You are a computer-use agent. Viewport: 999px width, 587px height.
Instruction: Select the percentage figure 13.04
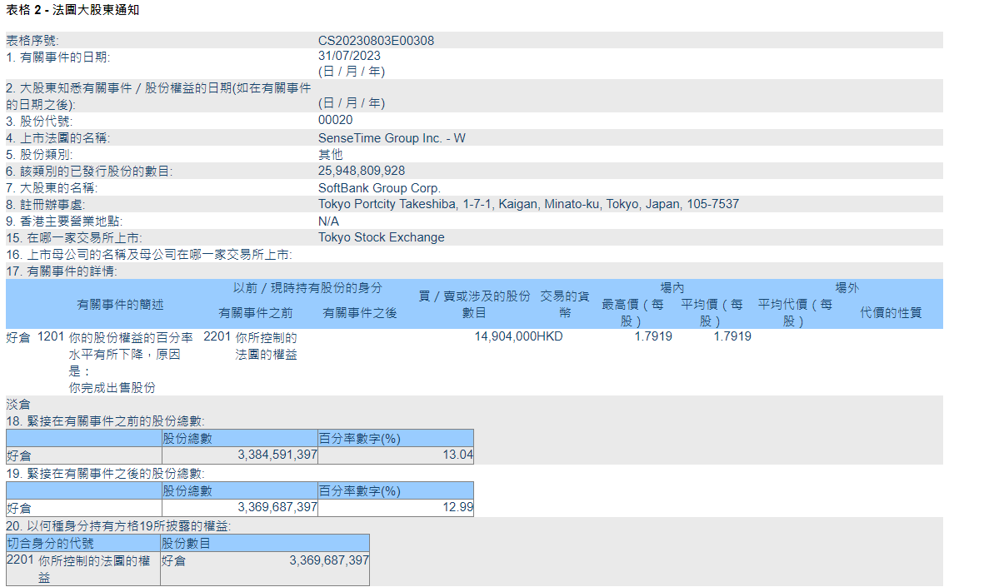458,455
